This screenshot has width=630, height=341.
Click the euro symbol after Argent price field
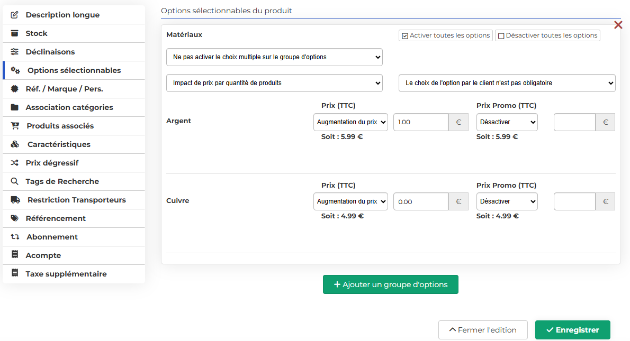pos(458,122)
